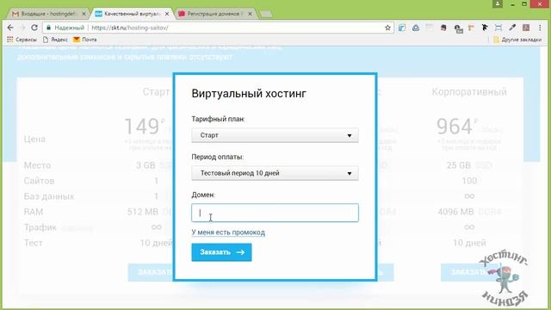
Task: Close the Регистрация доменов tab
Action: coord(250,14)
